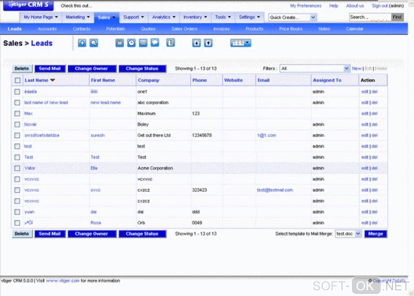Tick the checkbox for lead Vator

tap(17, 168)
